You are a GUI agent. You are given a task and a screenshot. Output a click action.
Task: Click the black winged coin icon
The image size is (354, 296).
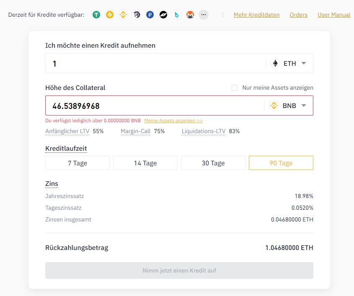163,15
